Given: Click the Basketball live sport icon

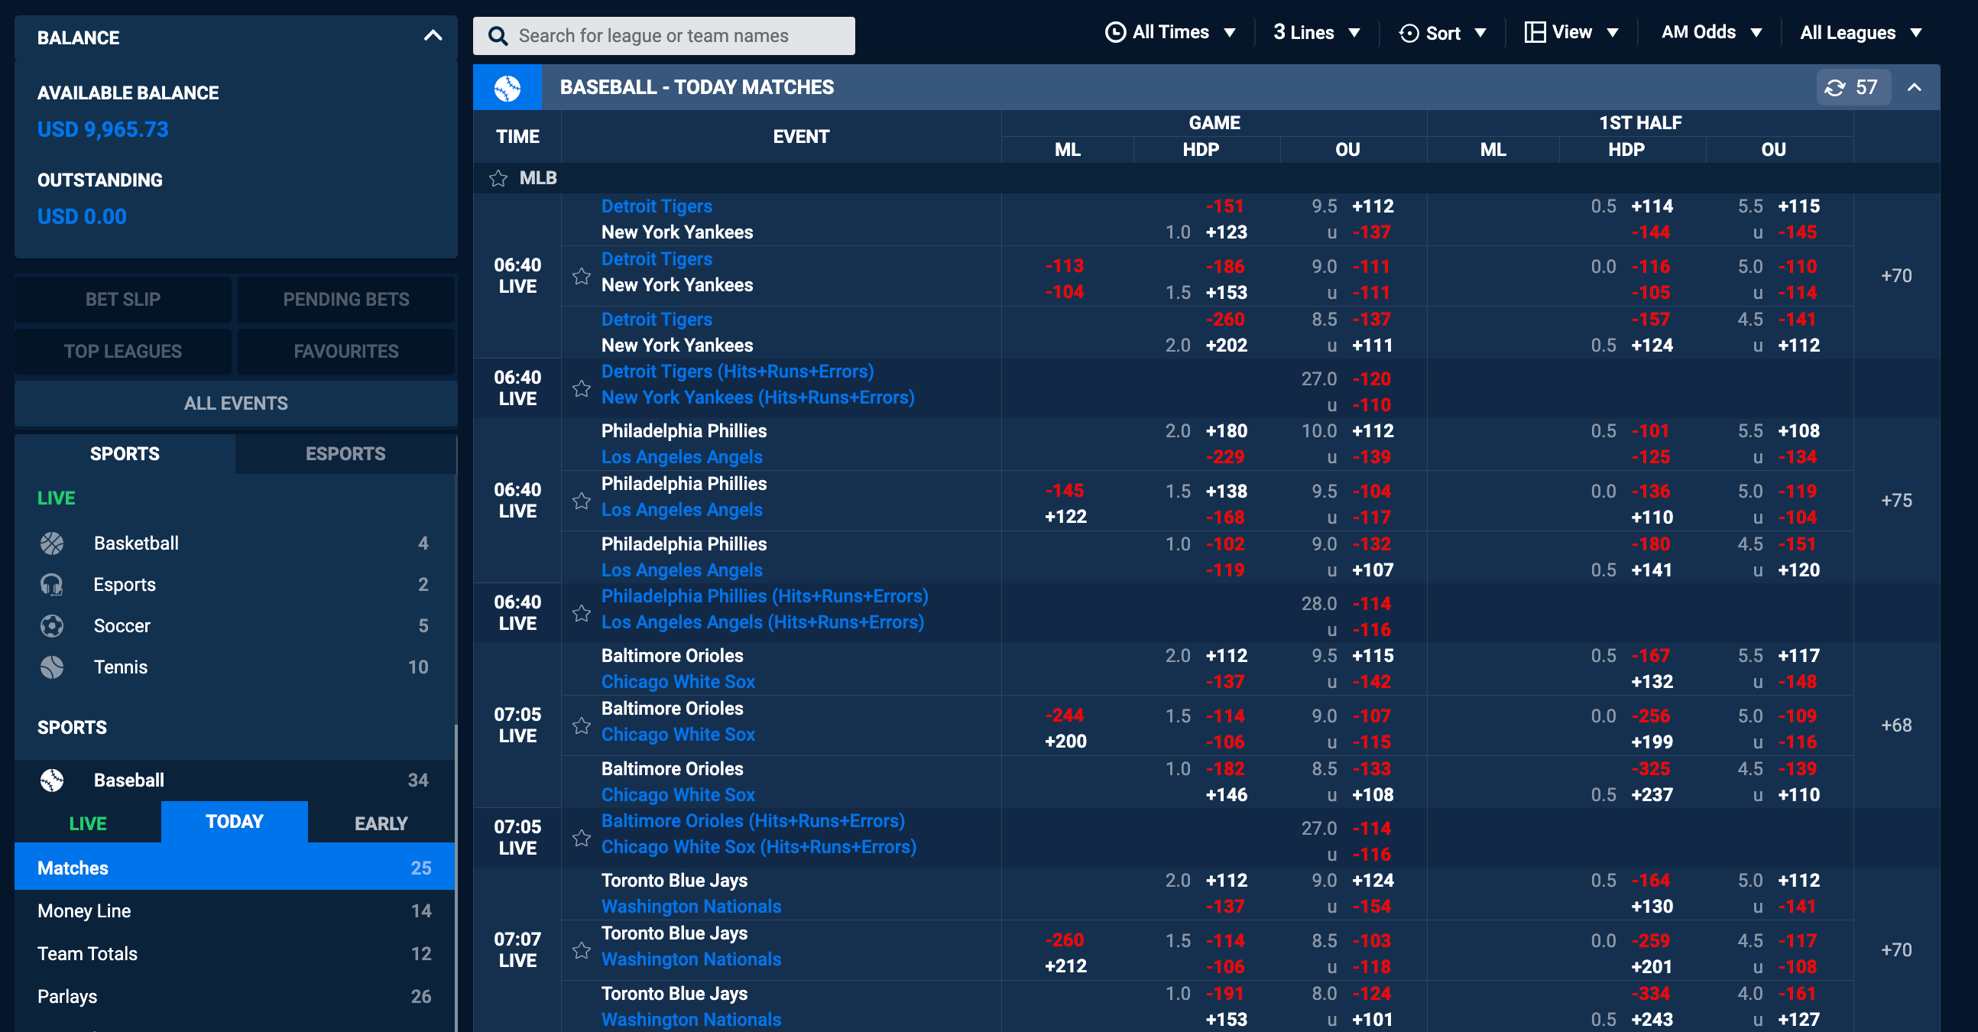Looking at the screenshot, I should pos(52,544).
